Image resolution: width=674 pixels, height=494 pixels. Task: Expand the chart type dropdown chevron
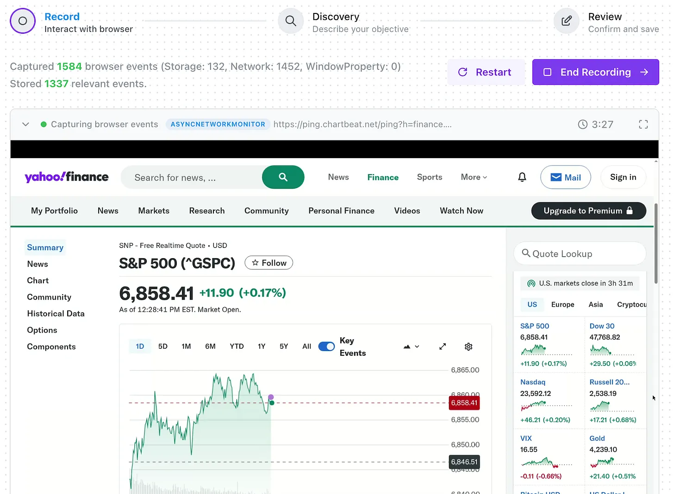click(416, 346)
